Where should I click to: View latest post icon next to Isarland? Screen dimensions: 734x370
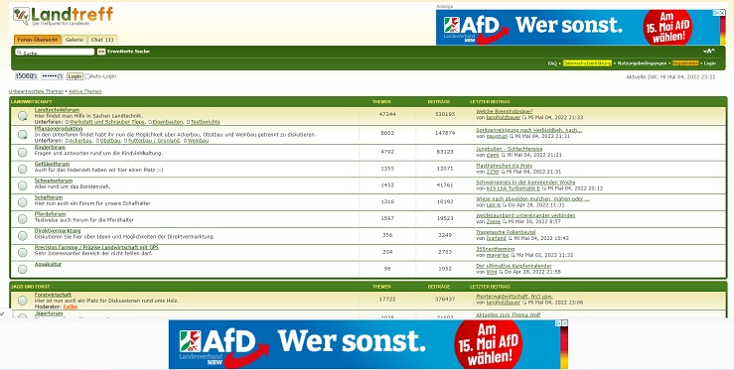[511, 238]
